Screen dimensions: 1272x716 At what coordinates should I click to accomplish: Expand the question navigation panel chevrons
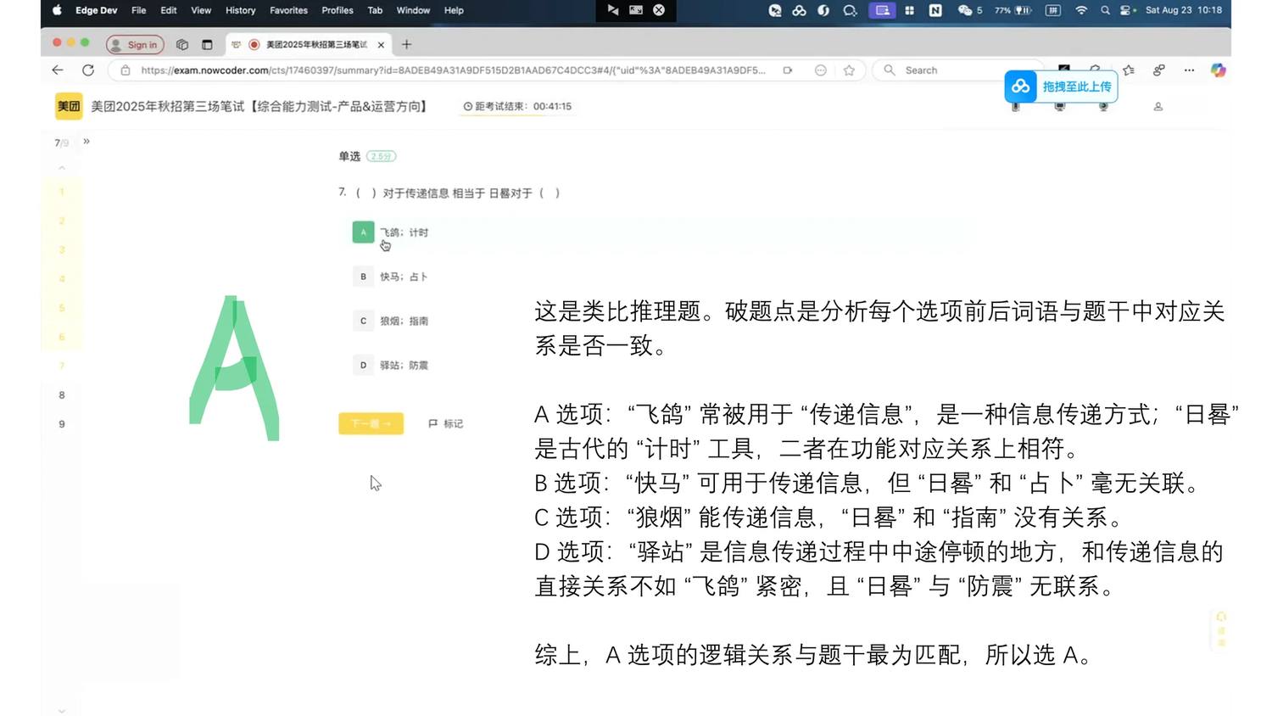(x=86, y=142)
